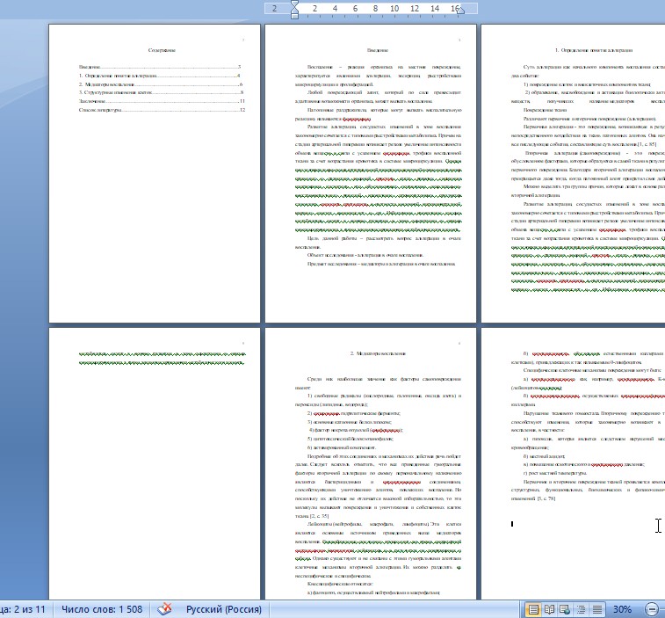Switch to Print Layout view in status bar
665x618 pixels.
(532, 608)
